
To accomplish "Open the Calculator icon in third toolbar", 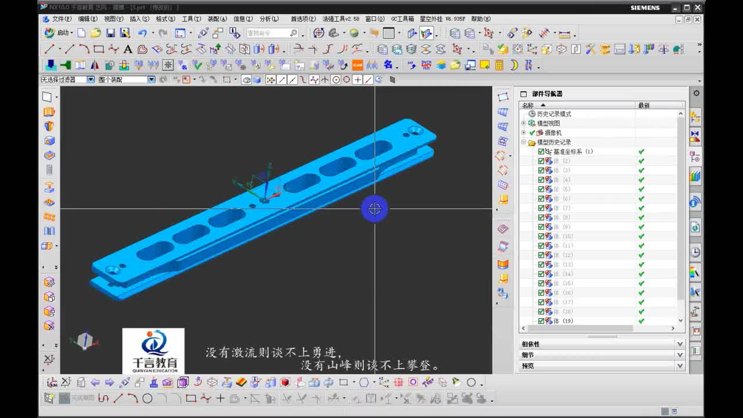I will click(499, 65).
